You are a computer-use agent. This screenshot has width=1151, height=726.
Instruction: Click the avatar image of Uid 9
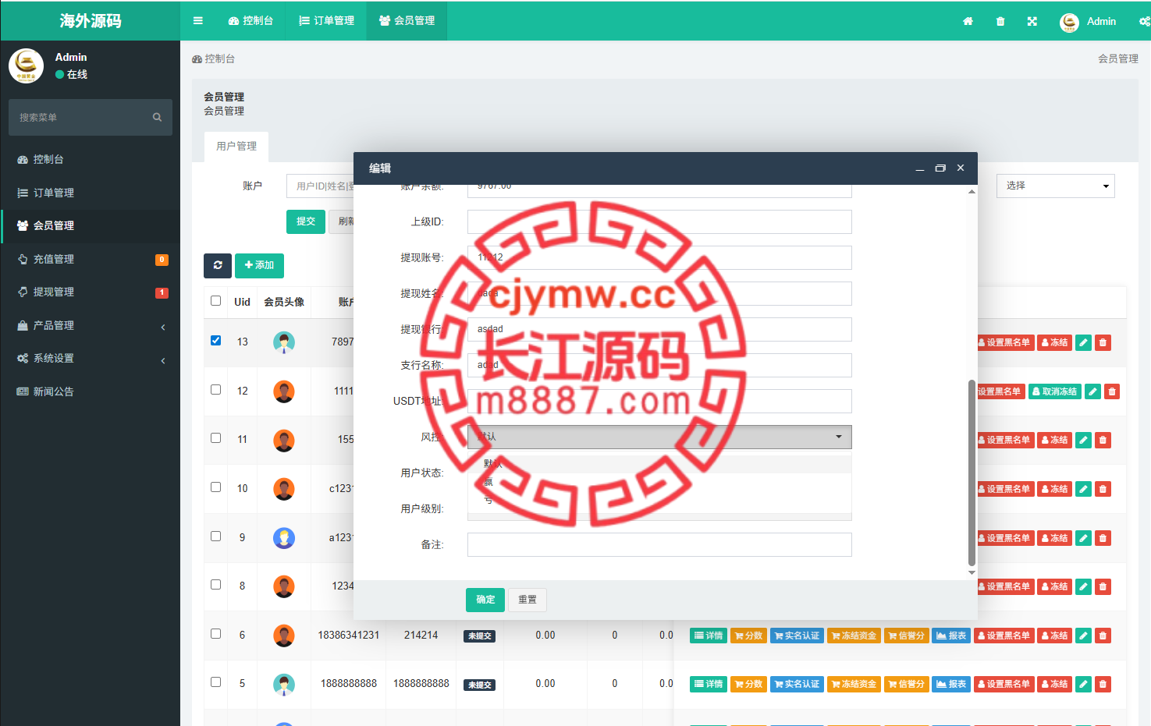tap(284, 538)
